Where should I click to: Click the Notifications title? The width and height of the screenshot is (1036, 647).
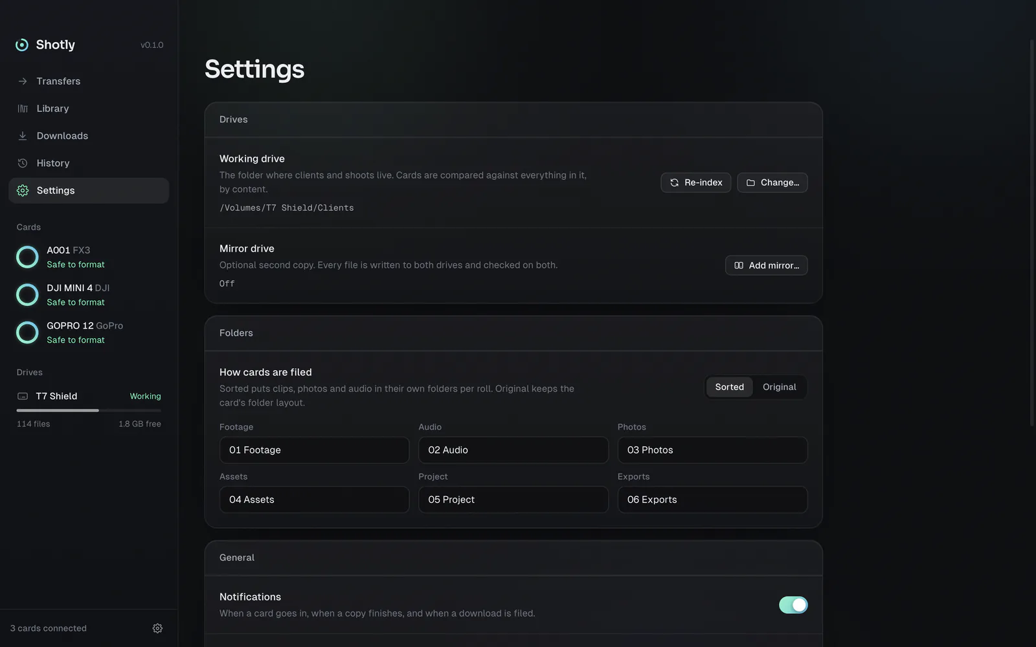click(x=250, y=597)
